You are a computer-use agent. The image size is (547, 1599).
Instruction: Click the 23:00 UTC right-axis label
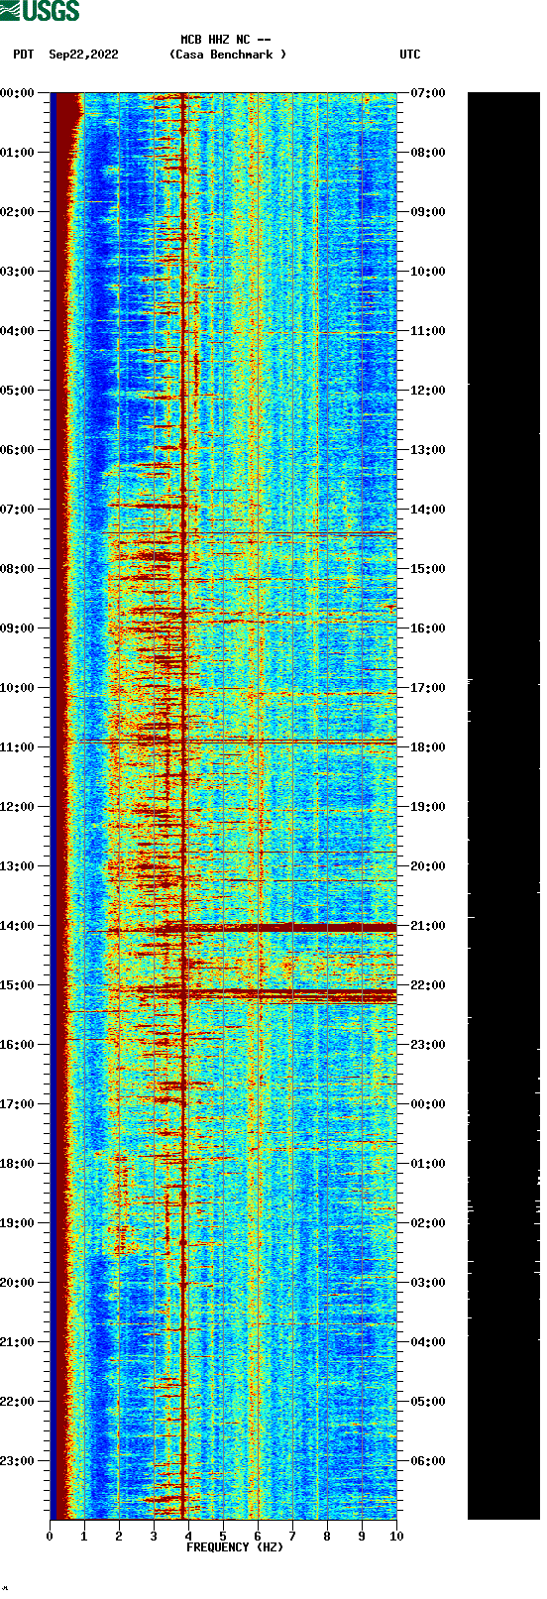(428, 1045)
